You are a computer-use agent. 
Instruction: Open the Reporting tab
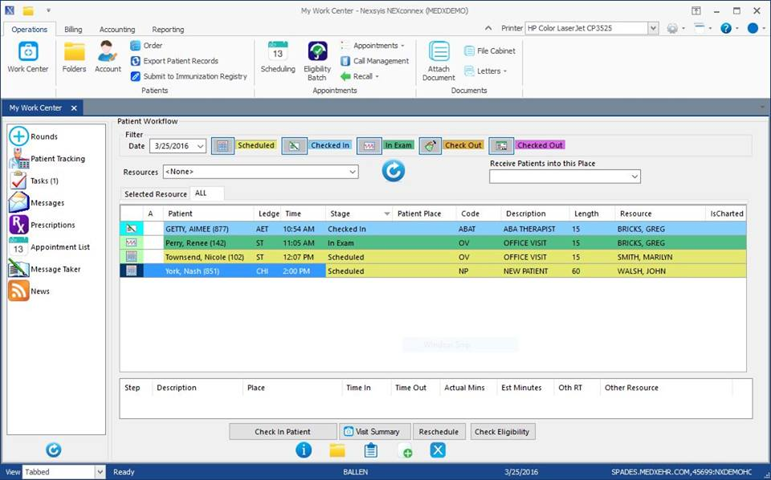click(167, 29)
